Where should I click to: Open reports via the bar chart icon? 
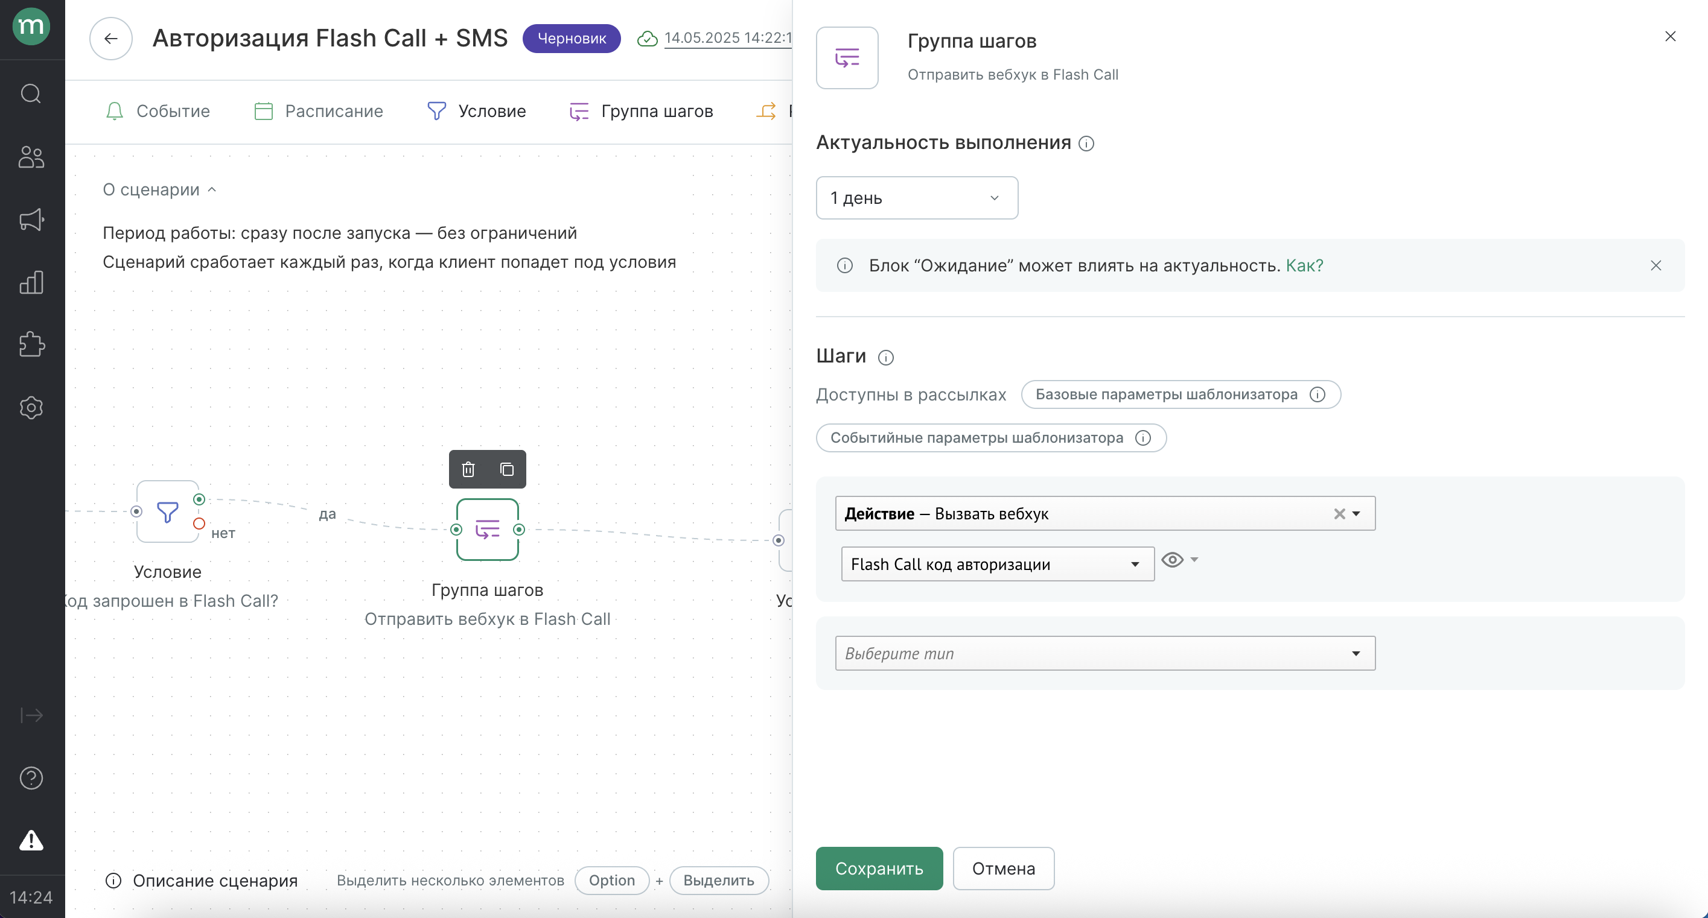point(31,282)
